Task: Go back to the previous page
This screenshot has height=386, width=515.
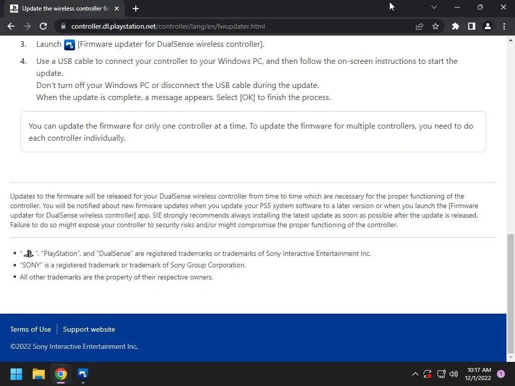Action: [x=11, y=26]
